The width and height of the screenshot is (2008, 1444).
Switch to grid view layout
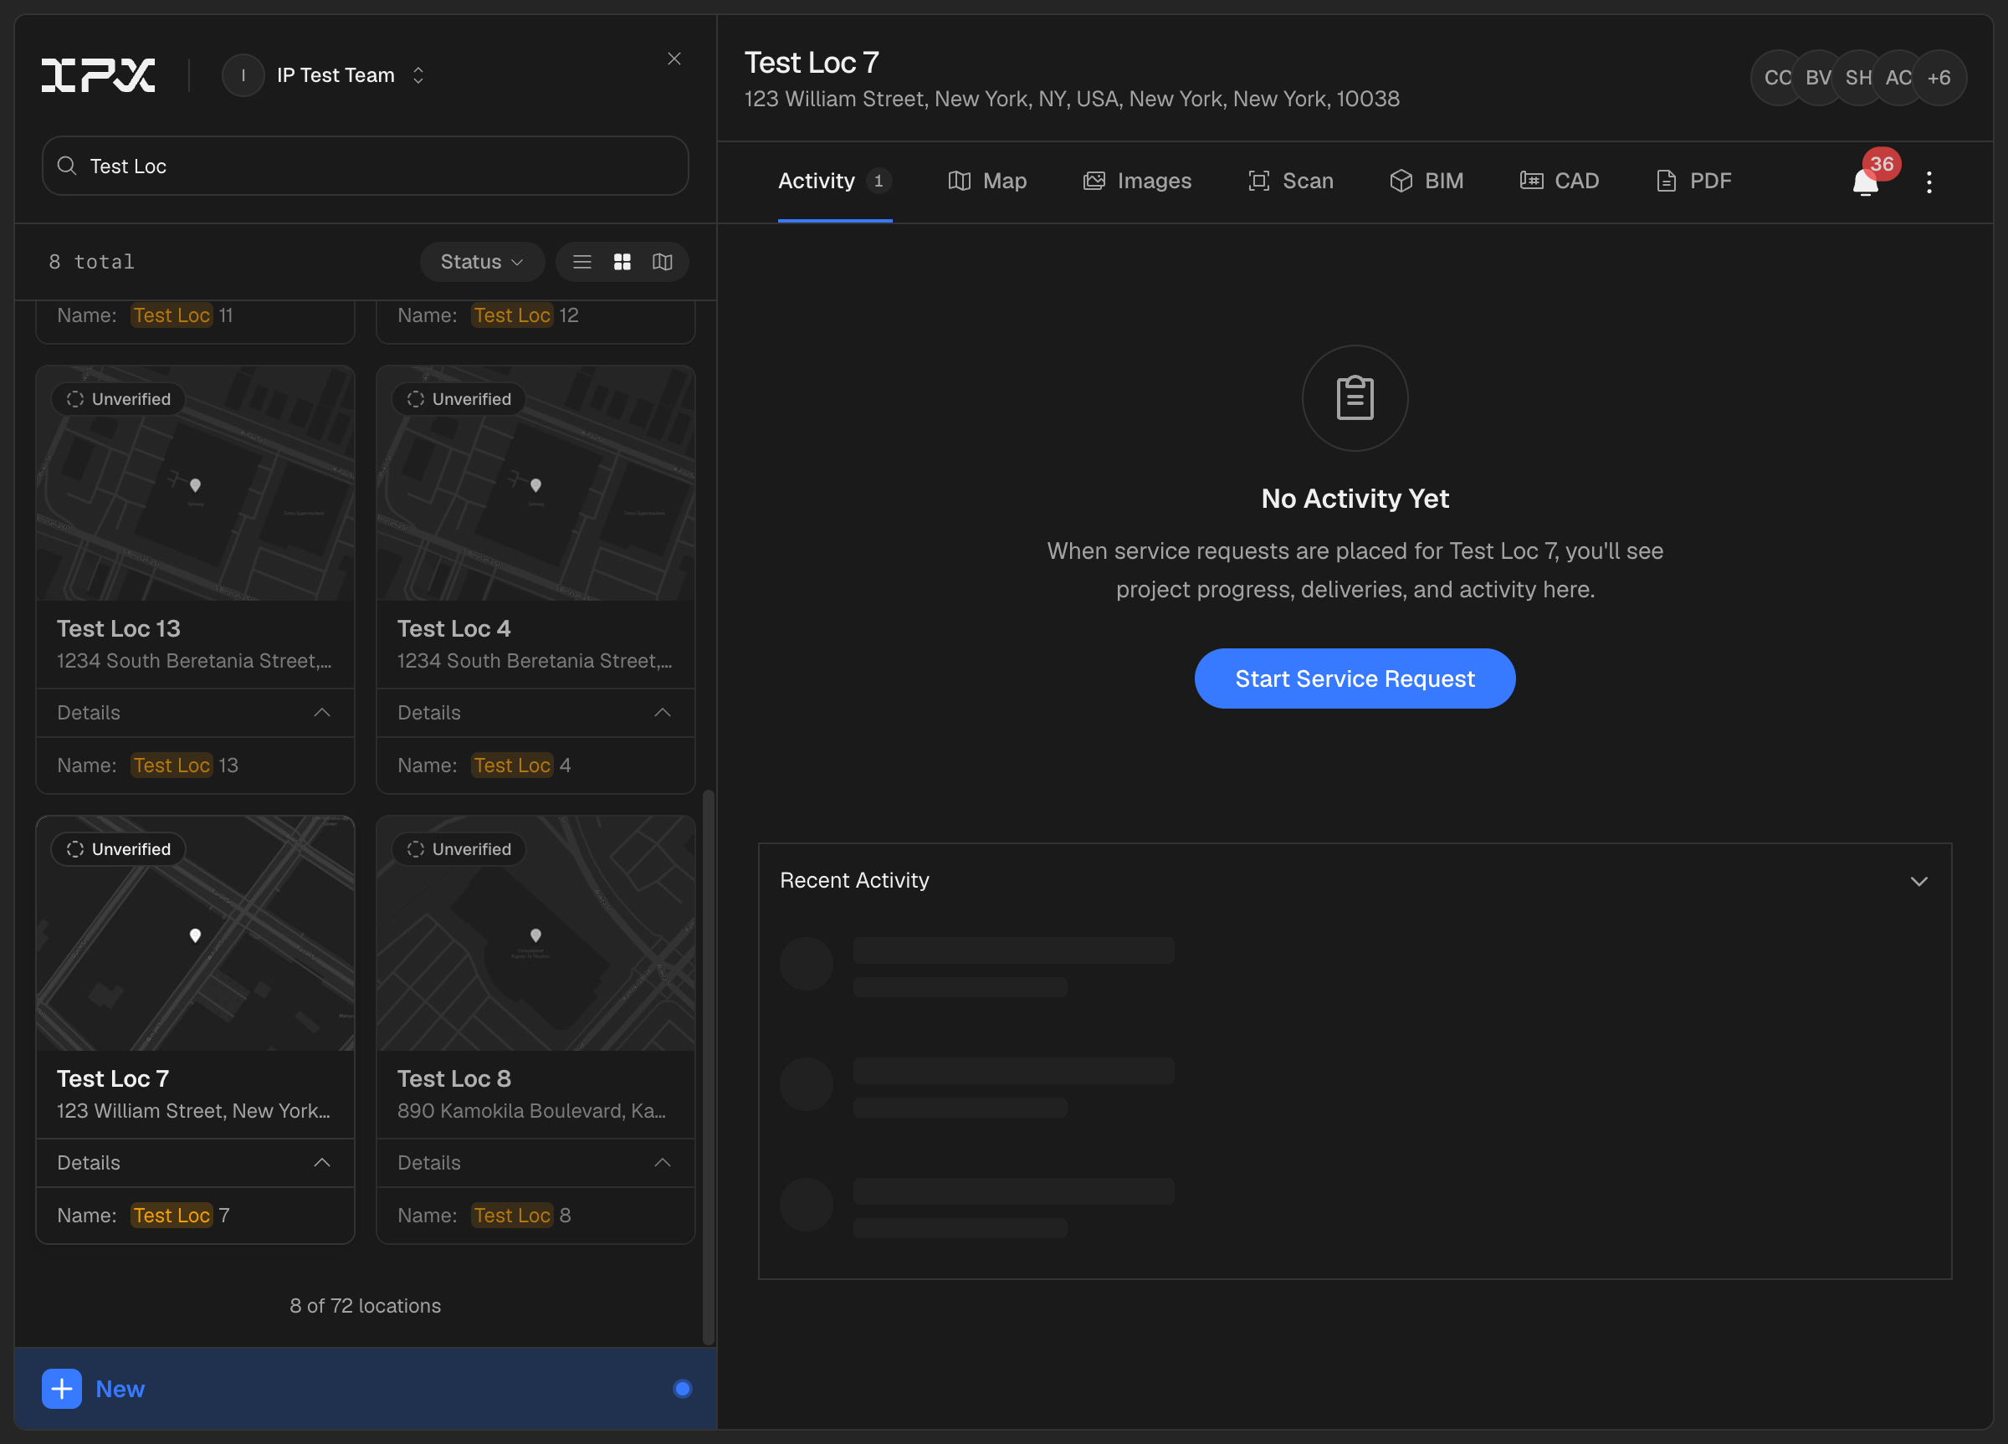(622, 262)
